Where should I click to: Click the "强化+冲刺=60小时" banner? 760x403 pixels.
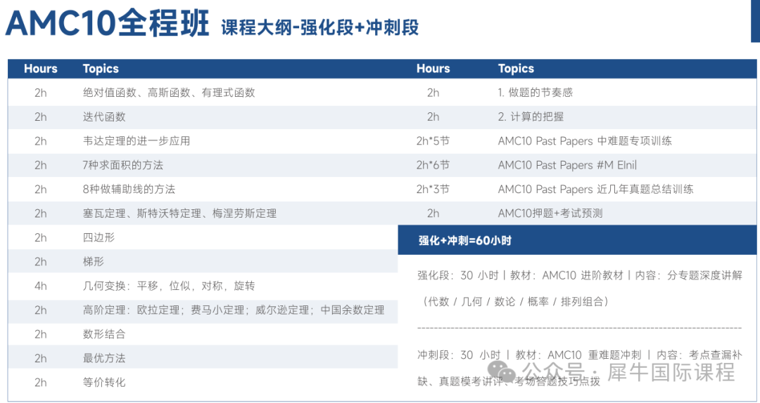[577, 240]
